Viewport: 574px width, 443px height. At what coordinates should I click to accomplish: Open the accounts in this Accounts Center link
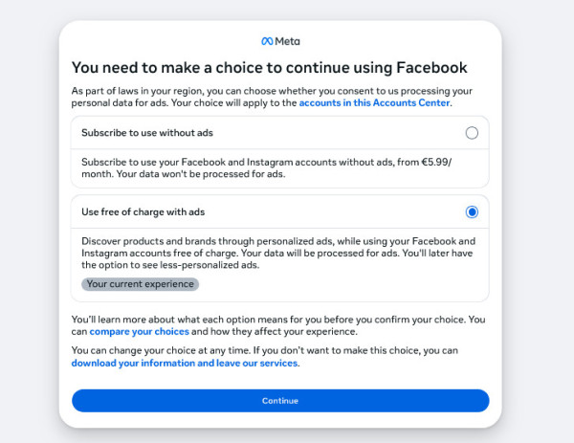(x=374, y=103)
